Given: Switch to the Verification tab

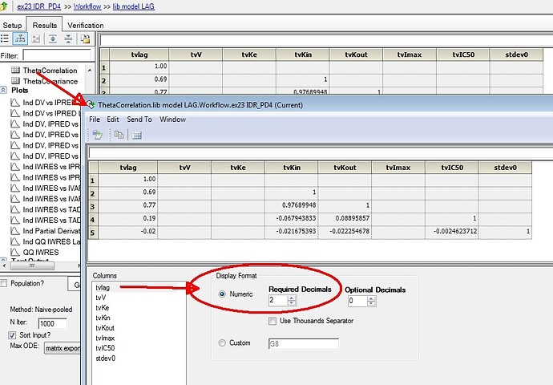Looking at the screenshot, I should 86,26.
